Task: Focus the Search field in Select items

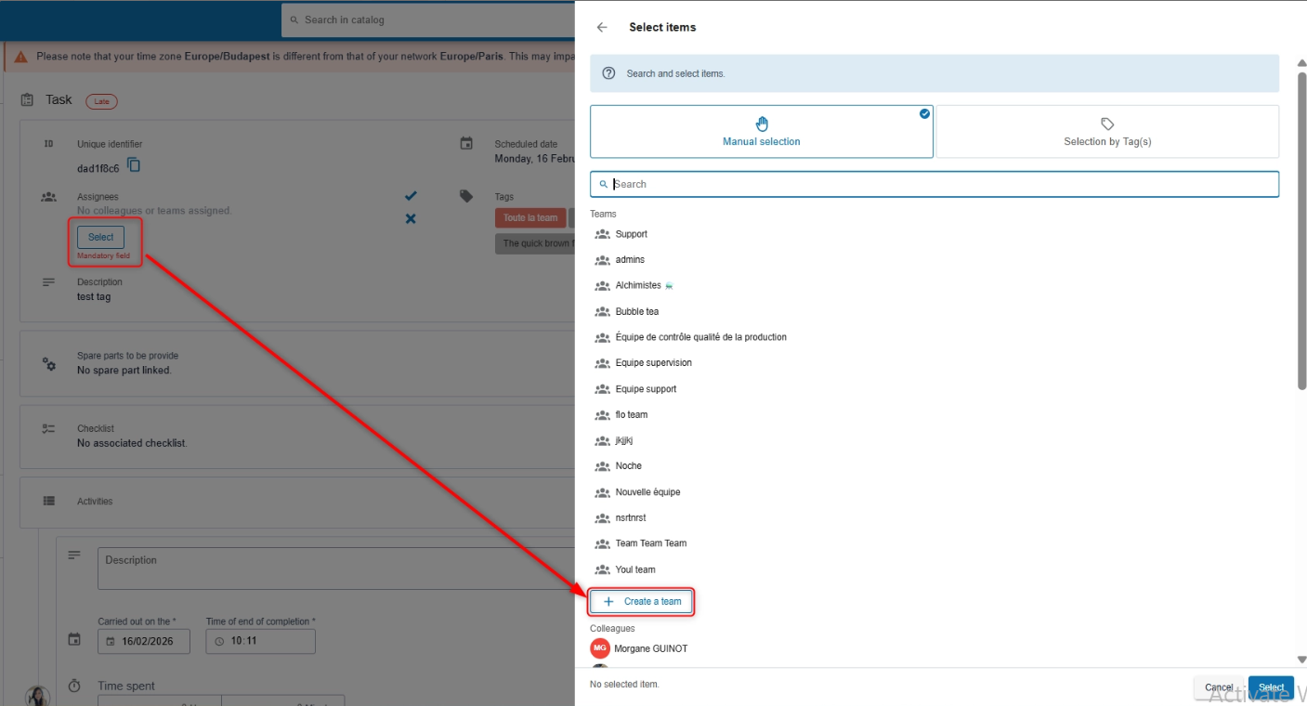Action: (x=938, y=184)
